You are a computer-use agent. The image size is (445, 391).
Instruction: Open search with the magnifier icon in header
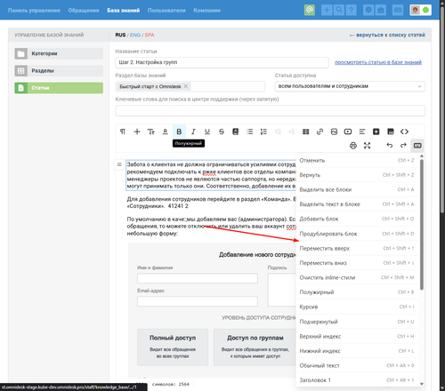pyautogui.click(x=339, y=10)
